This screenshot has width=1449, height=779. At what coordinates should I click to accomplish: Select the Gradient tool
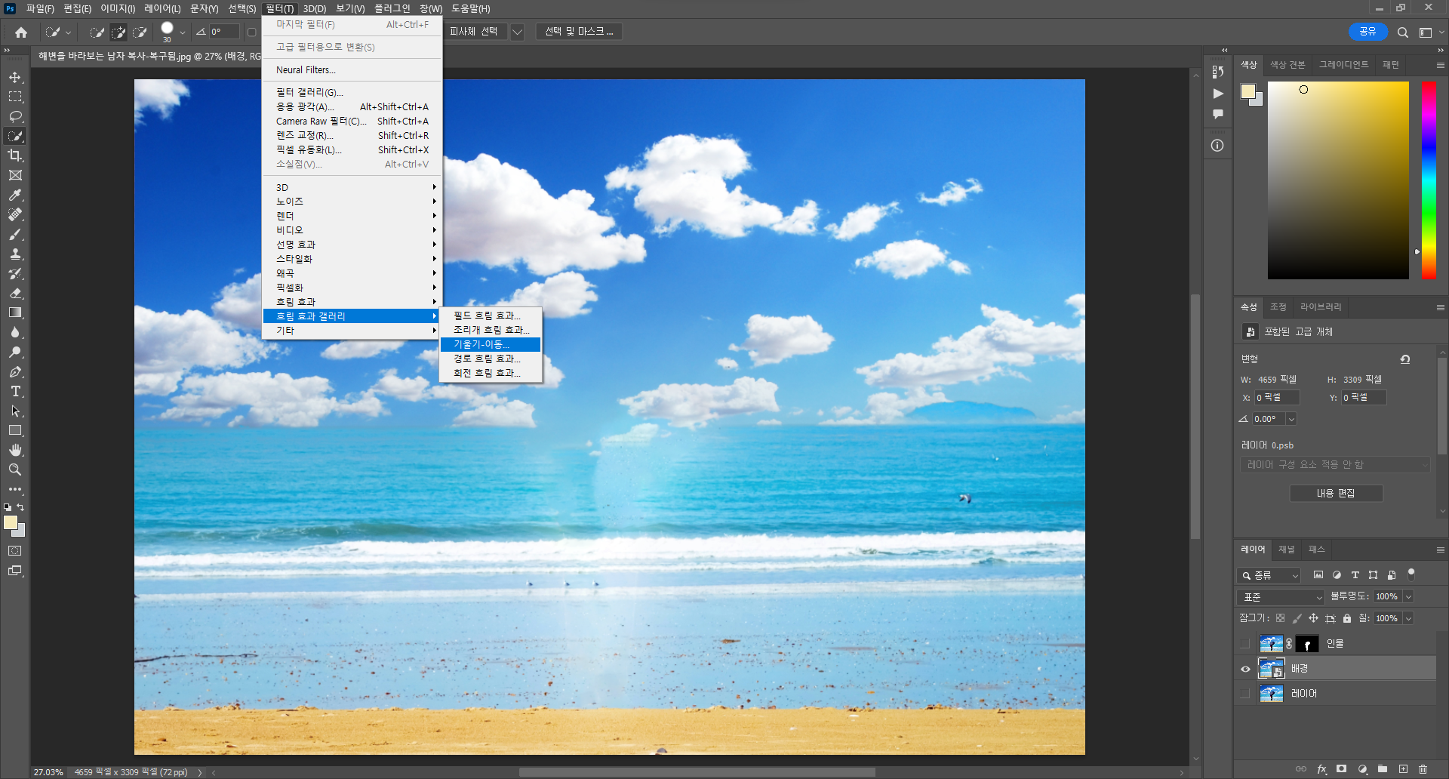click(15, 313)
